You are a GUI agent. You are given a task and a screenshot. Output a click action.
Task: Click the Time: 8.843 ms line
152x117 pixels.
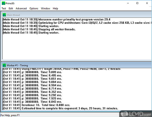[32, 102]
